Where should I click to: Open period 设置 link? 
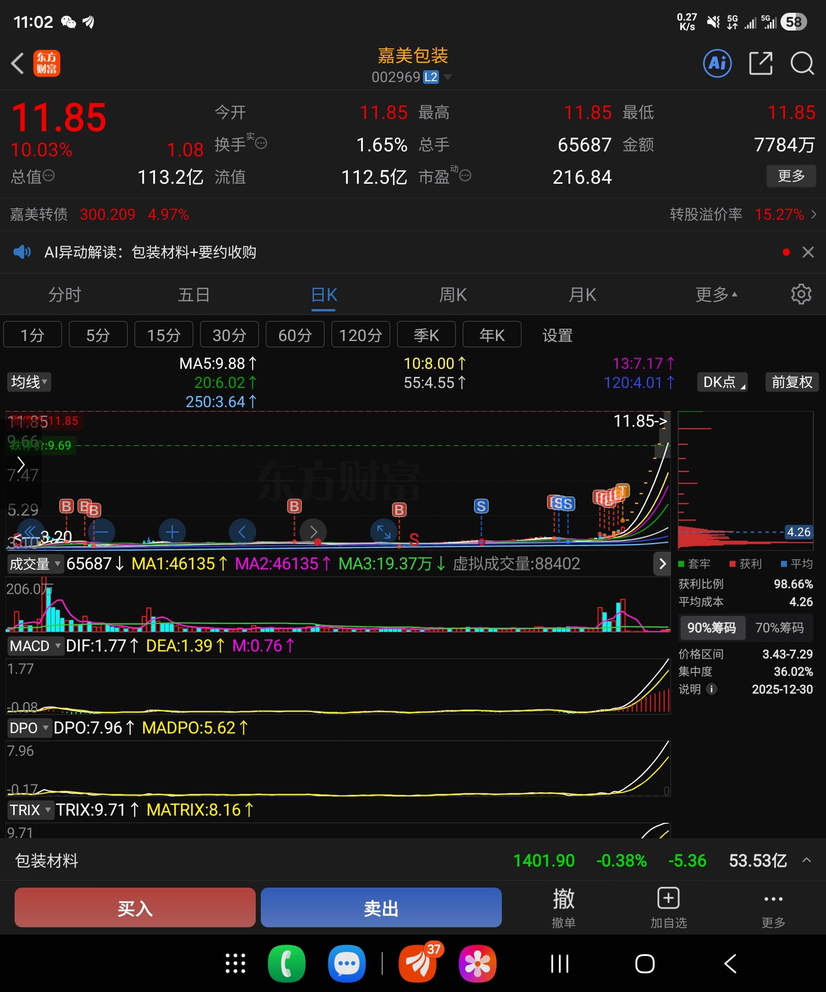click(558, 335)
